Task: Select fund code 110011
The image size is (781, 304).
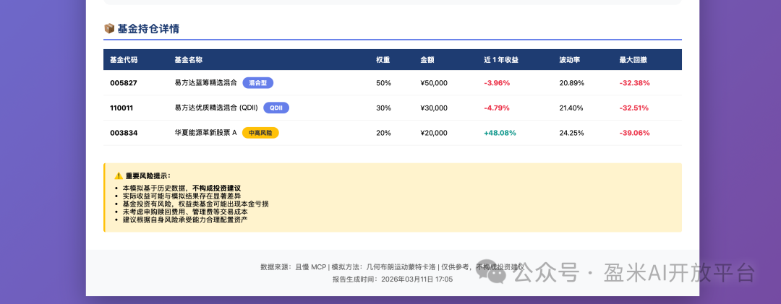Action: coord(121,108)
